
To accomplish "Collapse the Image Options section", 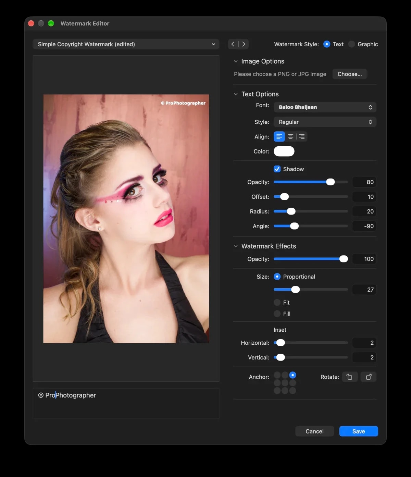I will point(236,61).
